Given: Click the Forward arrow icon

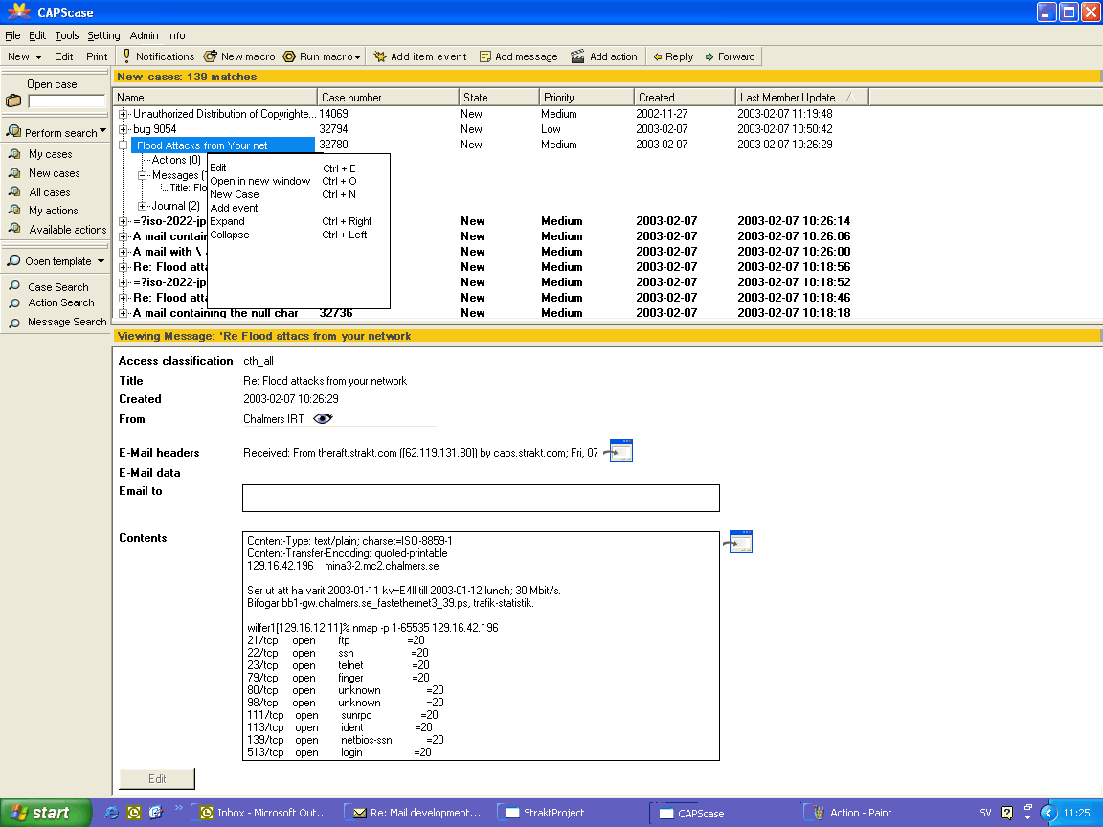Looking at the screenshot, I should tap(709, 56).
